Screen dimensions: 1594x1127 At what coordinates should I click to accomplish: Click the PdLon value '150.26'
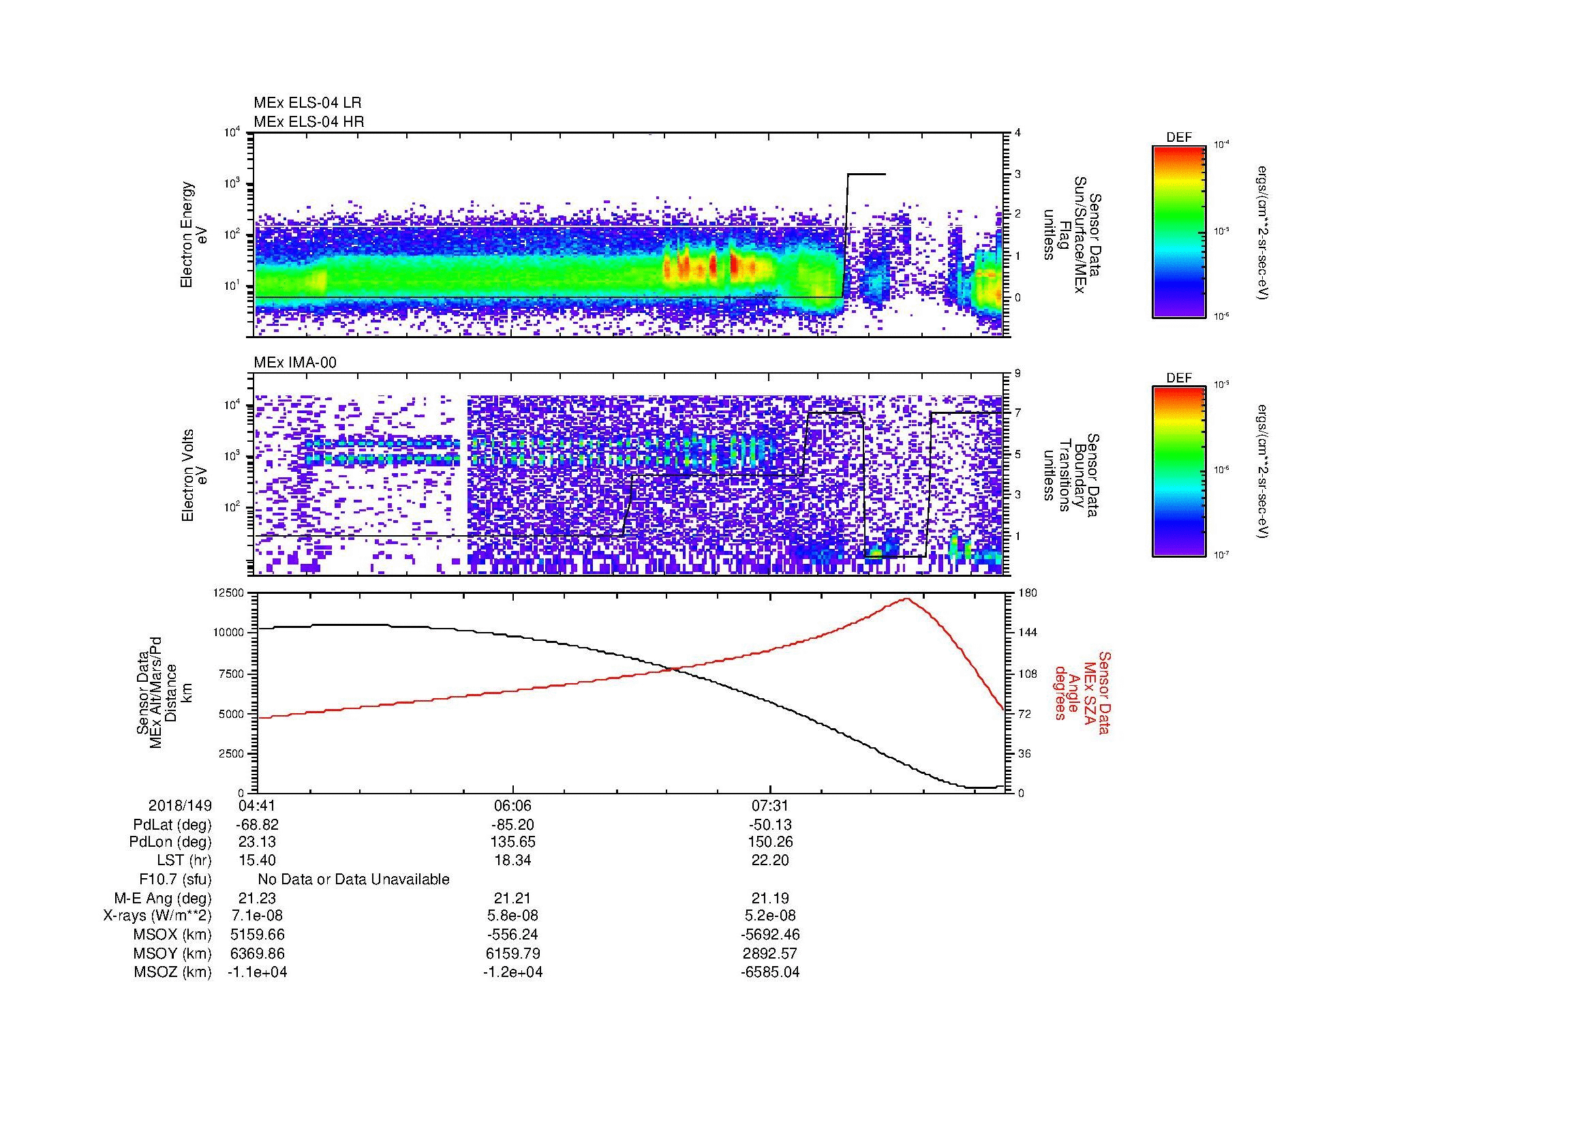click(x=771, y=842)
